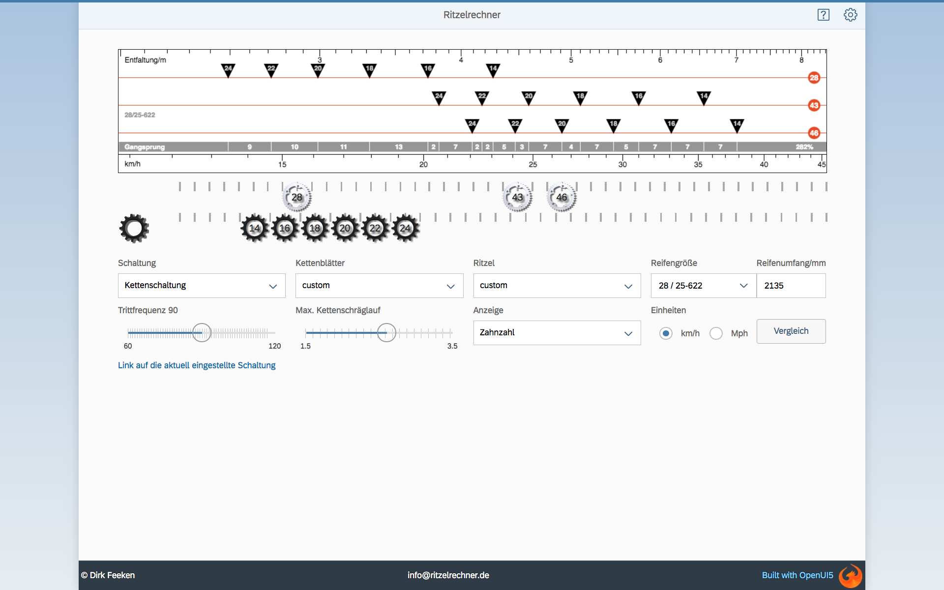This screenshot has height=590, width=944.
Task: Open the Anzeige Zahnzahl dropdown
Action: tap(557, 333)
